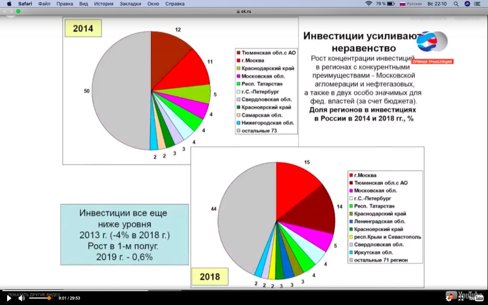Mute the video volume speaker icon
Screen dimensions: 488x305
pyautogui.click(x=21, y=298)
